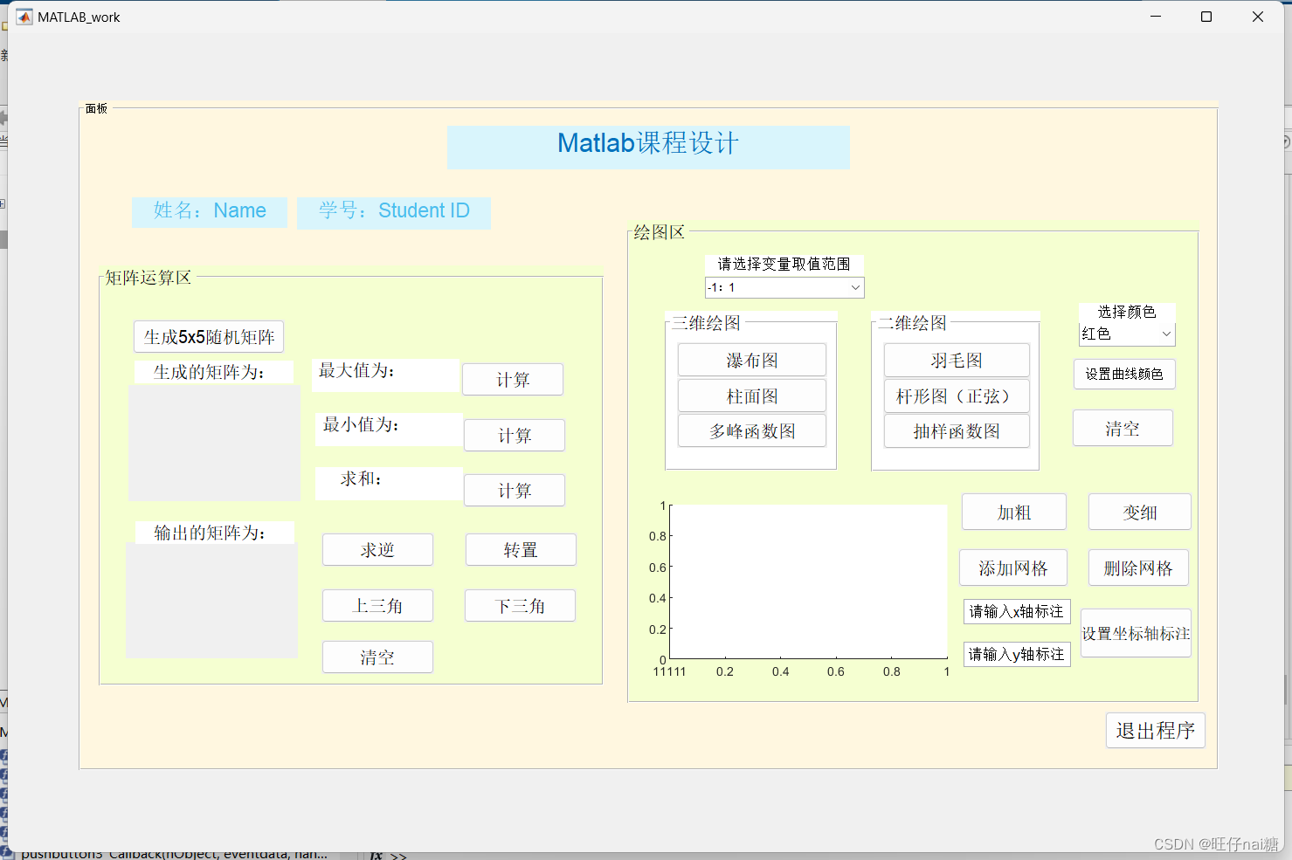
Task: Click 计算 next to 求和
Action: (515, 491)
